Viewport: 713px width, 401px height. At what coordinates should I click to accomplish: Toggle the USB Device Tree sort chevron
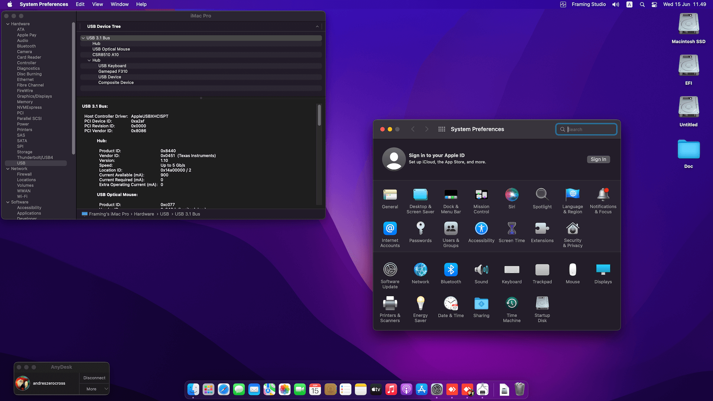(317, 26)
